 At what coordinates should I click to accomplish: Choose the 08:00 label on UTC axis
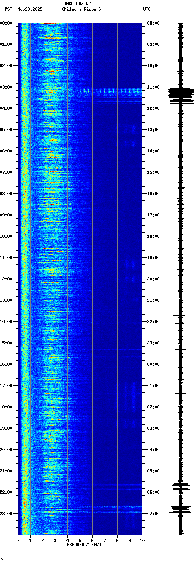(153, 23)
